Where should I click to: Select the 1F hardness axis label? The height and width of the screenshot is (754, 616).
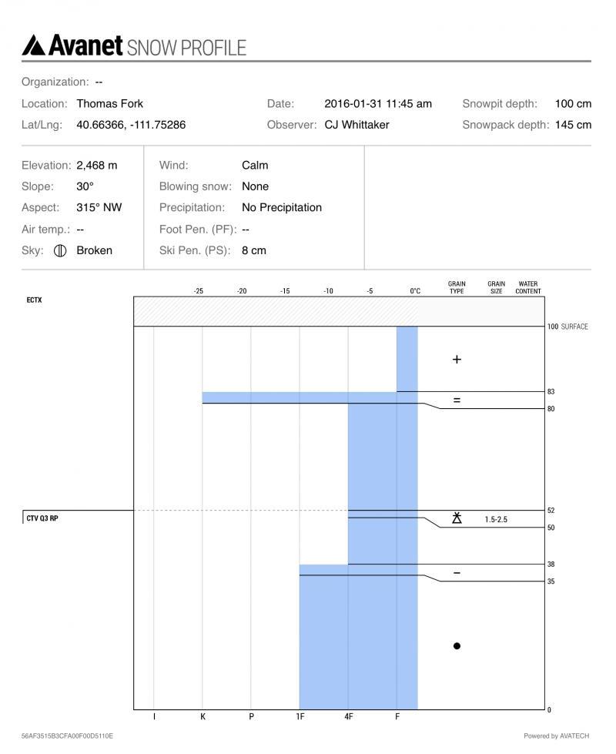[300, 717]
